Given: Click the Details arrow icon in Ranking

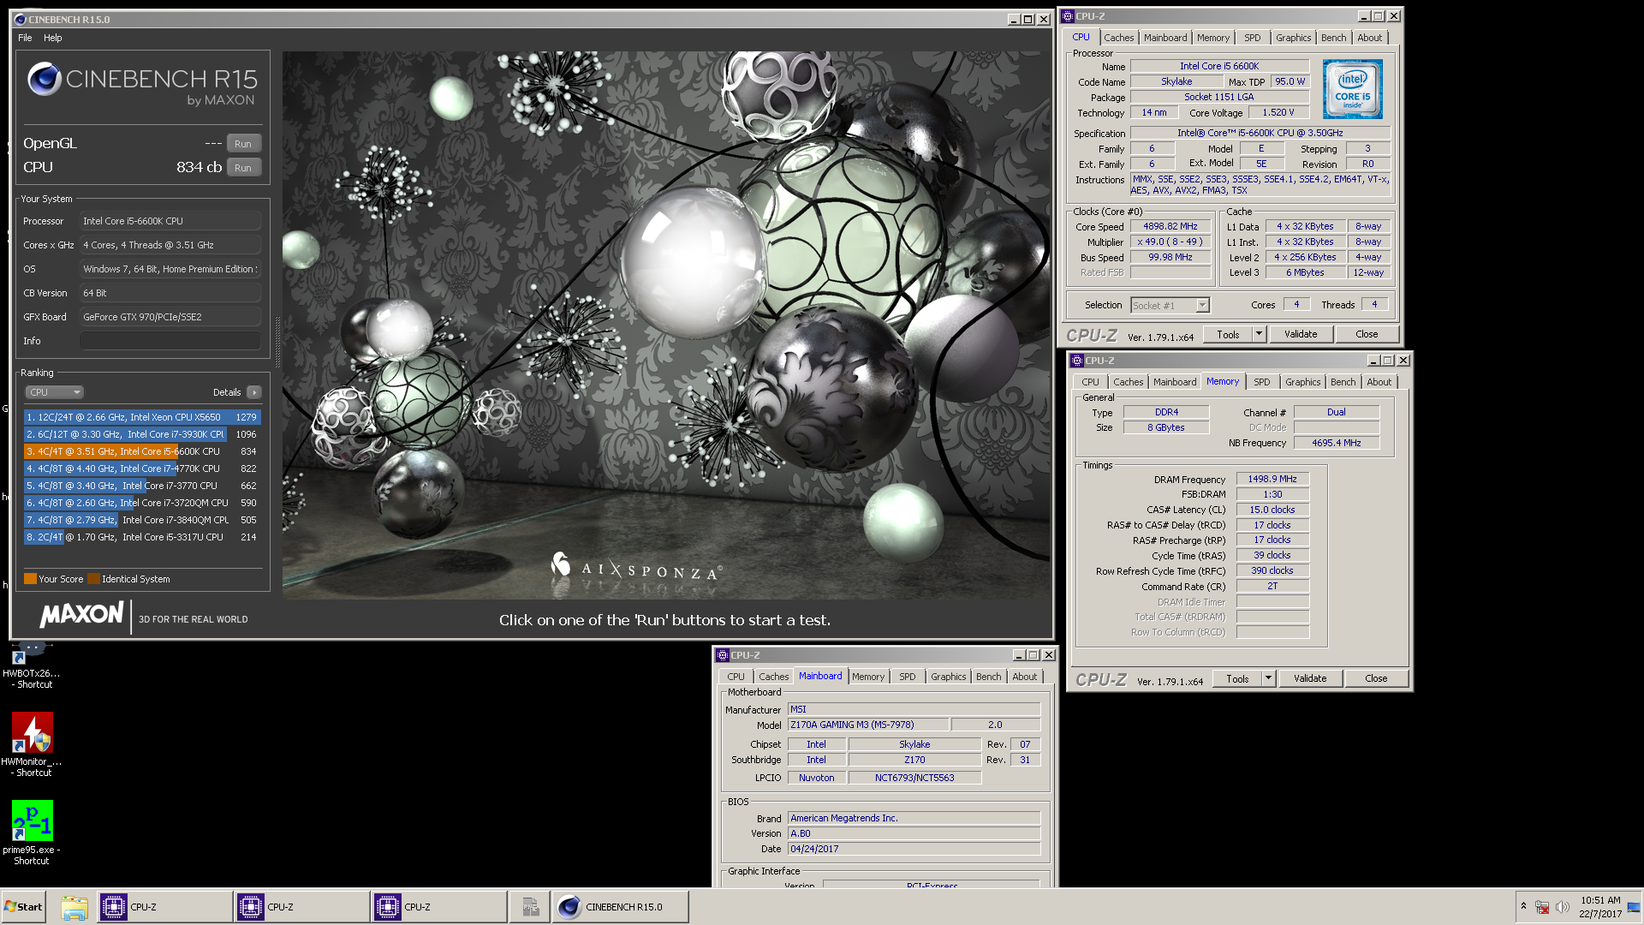Looking at the screenshot, I should (254, 392).
